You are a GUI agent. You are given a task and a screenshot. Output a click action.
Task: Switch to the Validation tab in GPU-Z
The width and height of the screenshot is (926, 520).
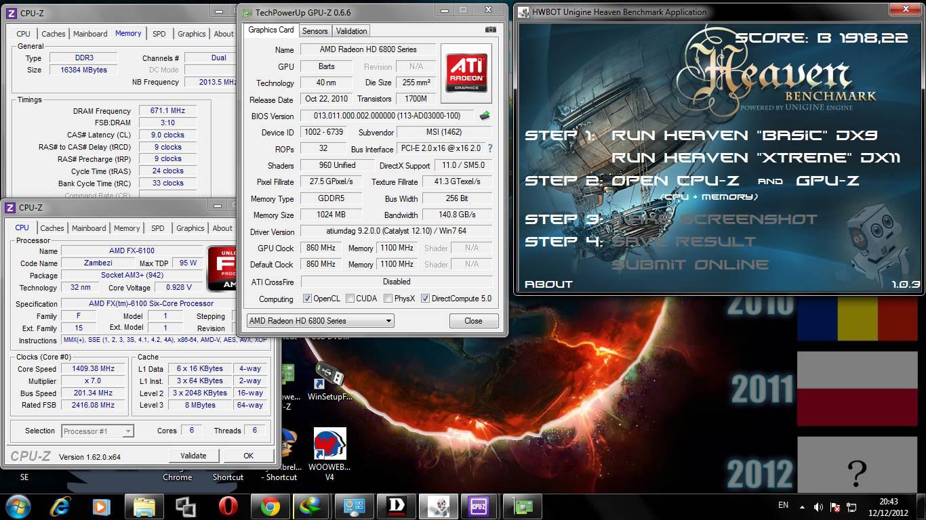[351, 31]
